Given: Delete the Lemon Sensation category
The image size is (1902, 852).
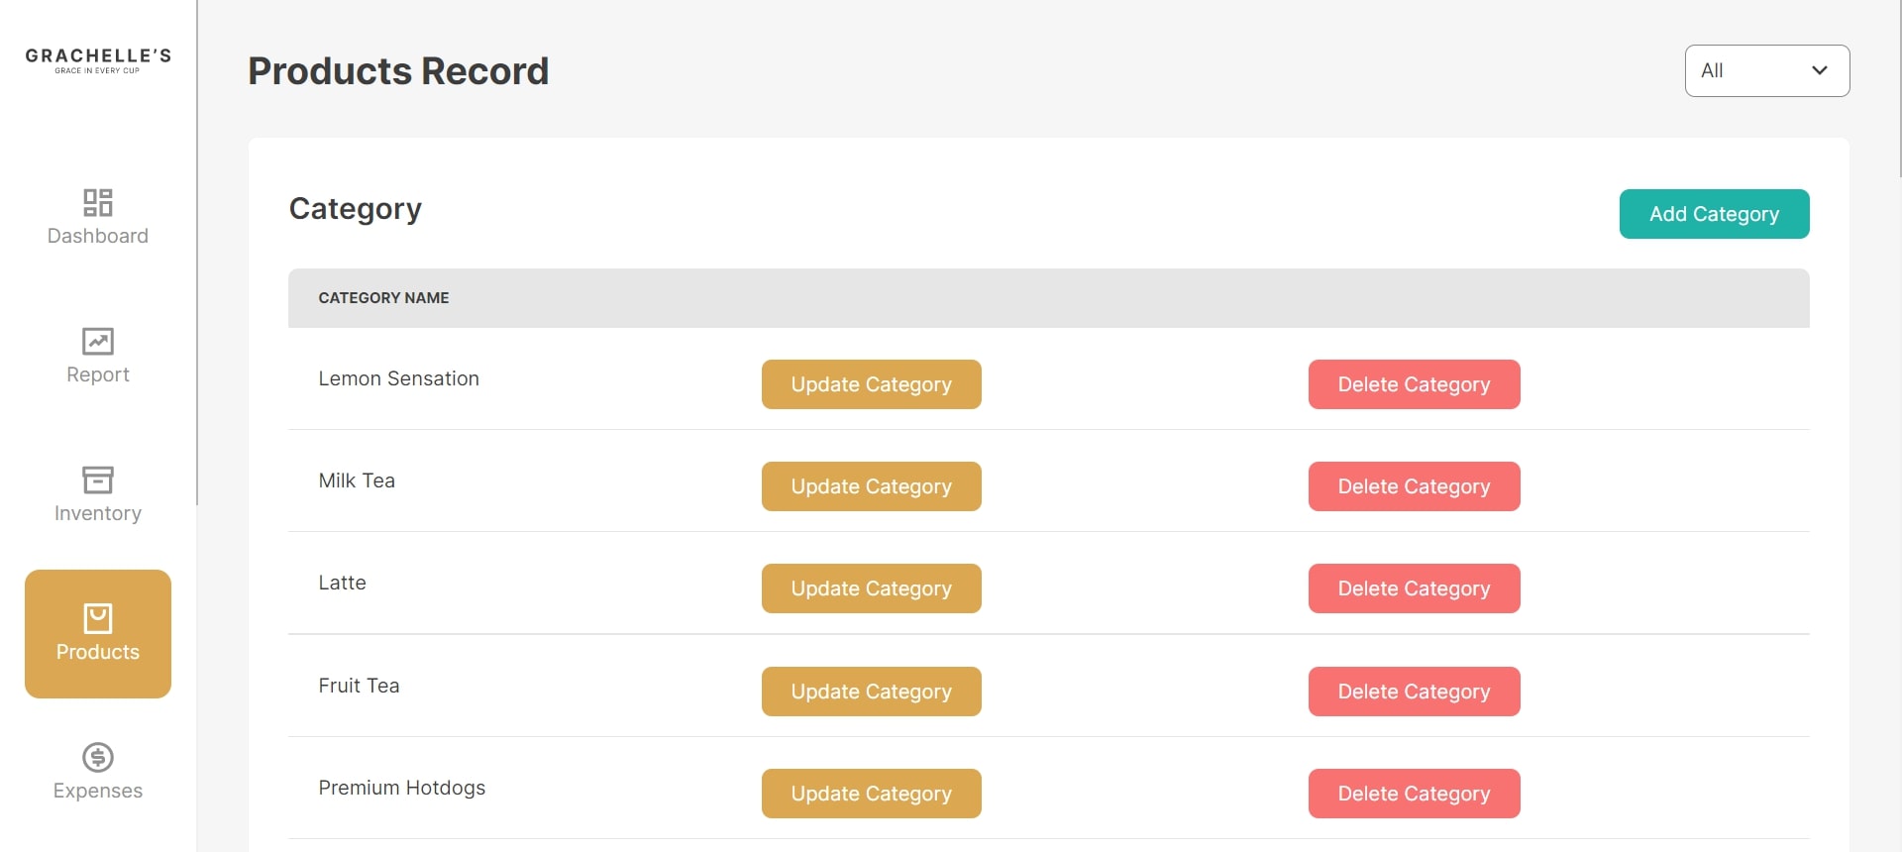Looking at the screenshot, I should [1414, 384].
